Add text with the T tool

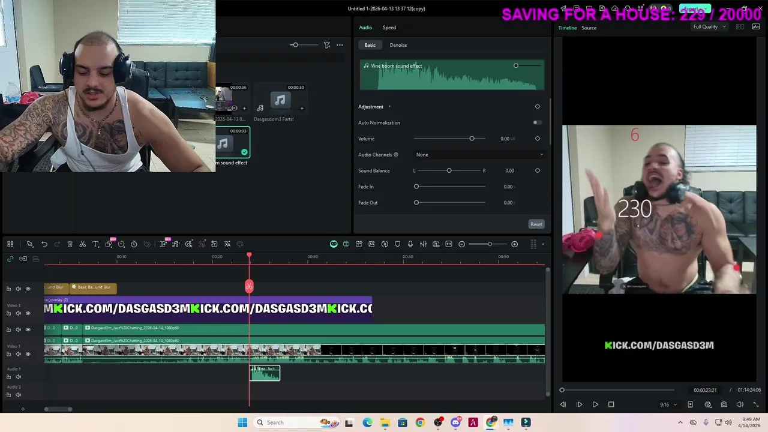(x=95, y=244)
